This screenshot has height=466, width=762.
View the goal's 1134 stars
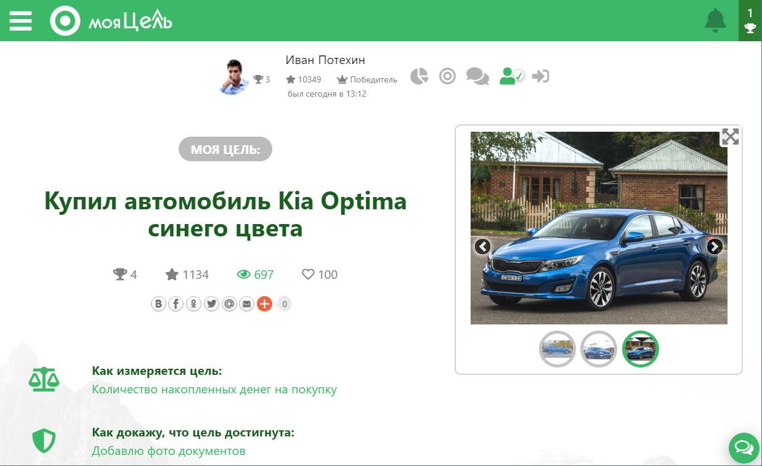tap(187, 275)
